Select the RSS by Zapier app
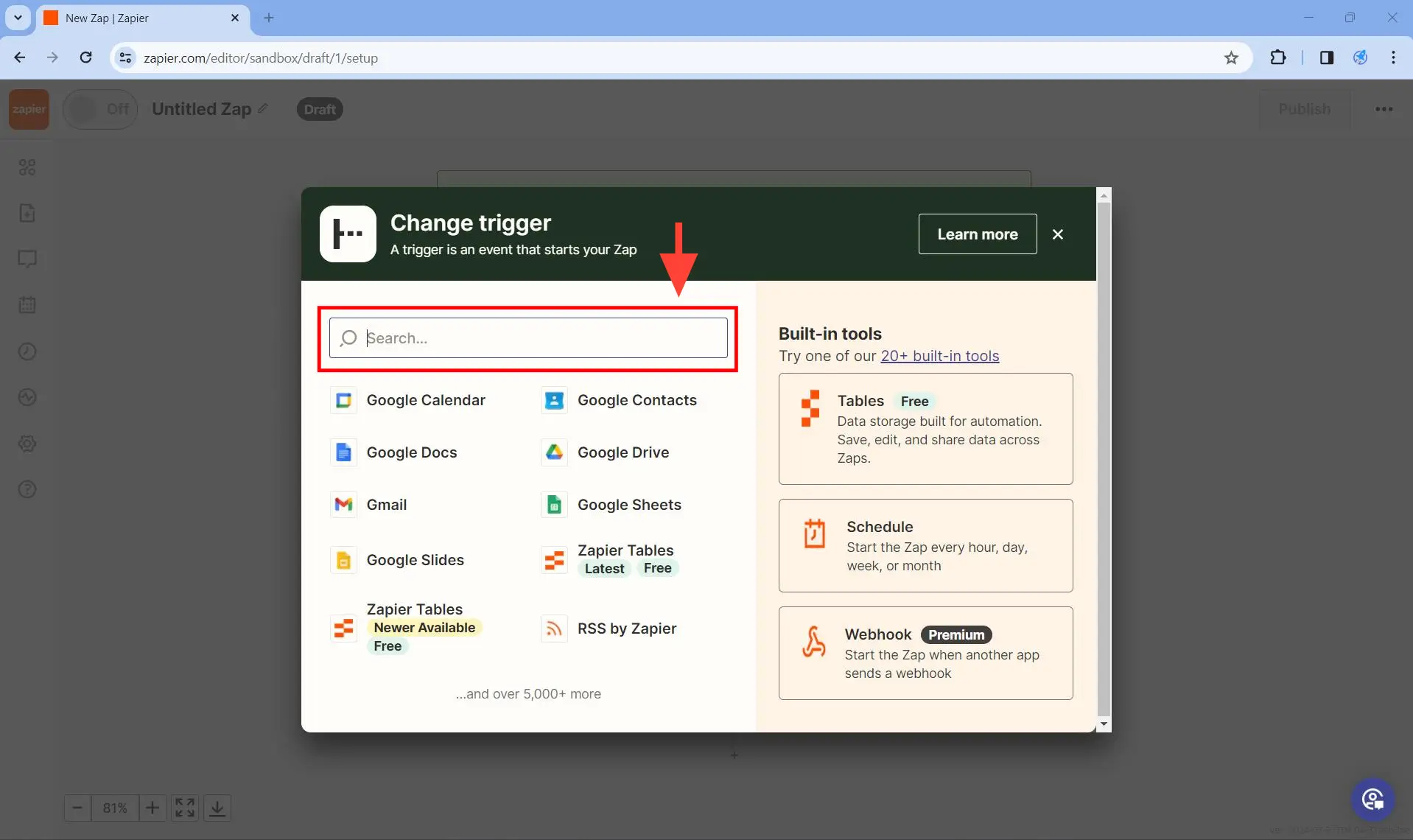Screen dimensions: 1413x840 609,629
